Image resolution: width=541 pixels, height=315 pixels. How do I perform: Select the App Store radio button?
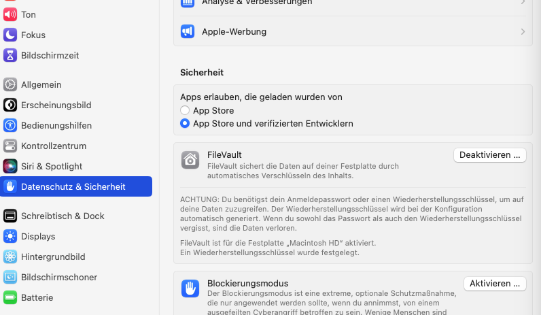185,111
